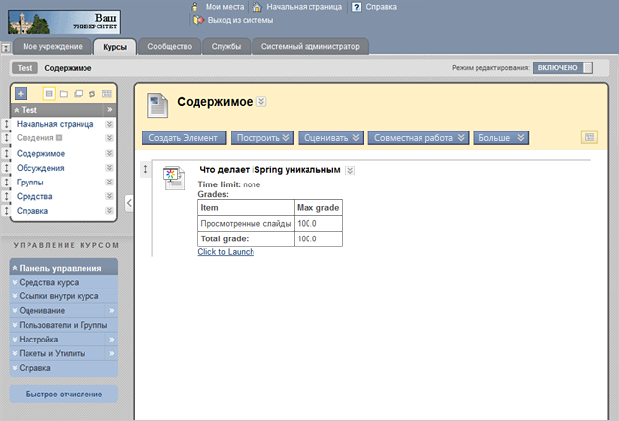Expand Test course menu double arrow
The image size is (619, 421).
point(109,110)
